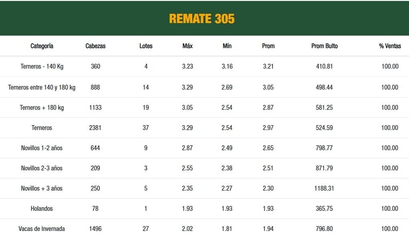Select the Prom column header
Image resolution: width=409 pixels, height=245 pixels.
[x=268, y=46]
